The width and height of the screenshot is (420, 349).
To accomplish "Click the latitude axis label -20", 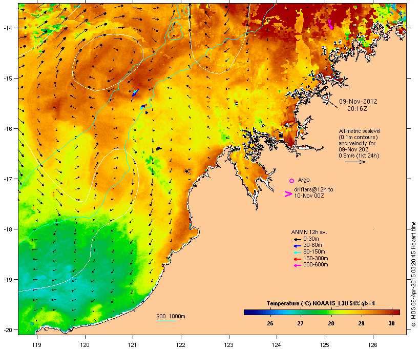I will [8, 329].
